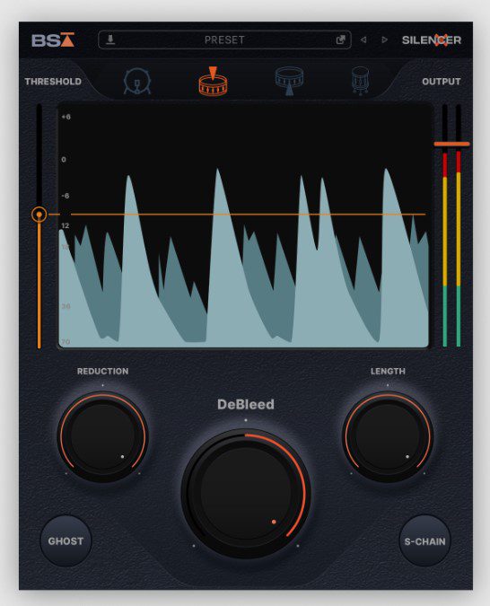The height and width of the screenshot is (606, 490).
Task: Toggle the S-CHAIN button
Action: coord(424,541)
